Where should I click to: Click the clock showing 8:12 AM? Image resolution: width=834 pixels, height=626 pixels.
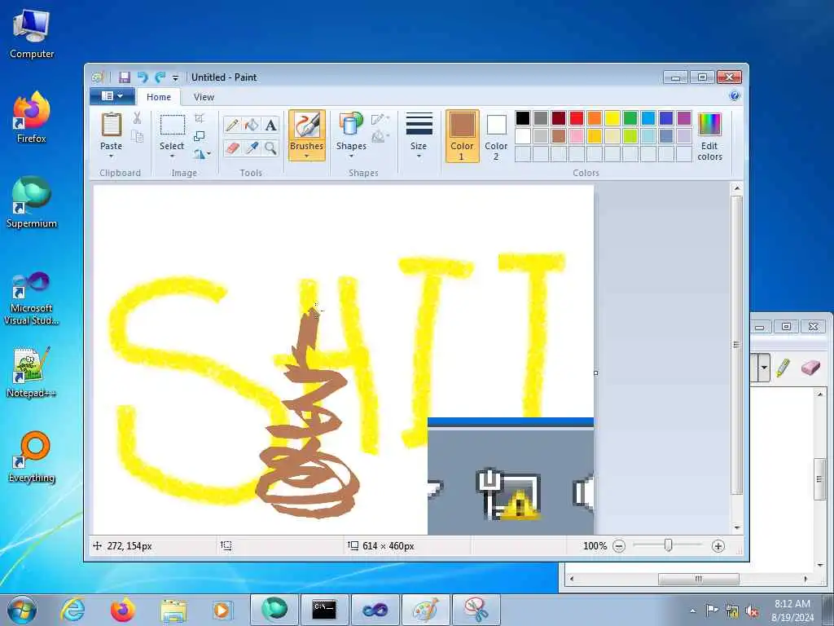[792, 610]
